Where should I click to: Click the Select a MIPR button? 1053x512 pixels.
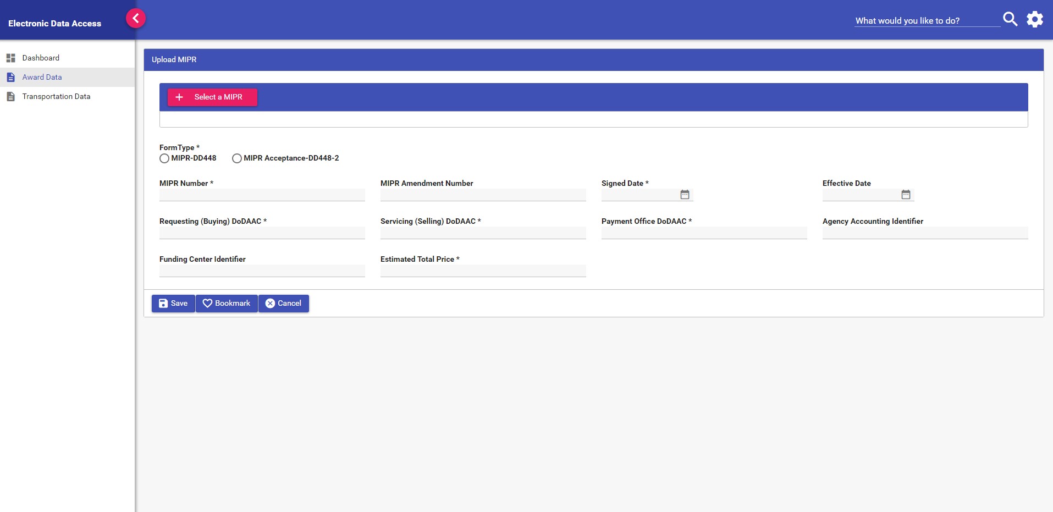tap(212, 97)
